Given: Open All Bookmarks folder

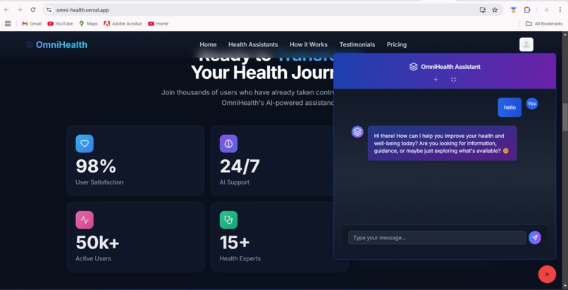Looking at the screenshot, I should pos(544,23).
